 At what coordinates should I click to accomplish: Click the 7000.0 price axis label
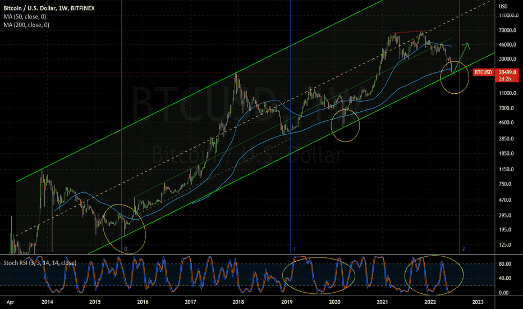click(506, 108)
